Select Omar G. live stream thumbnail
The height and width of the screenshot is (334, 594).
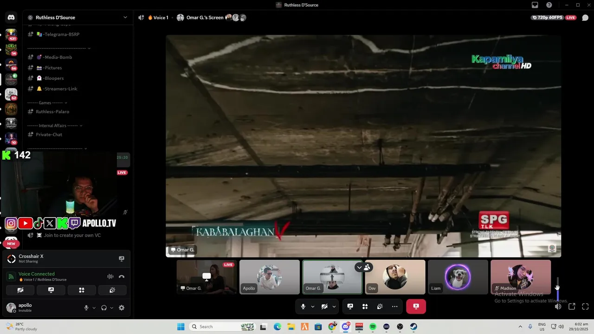pyautogui.click(x=207, y=277)
